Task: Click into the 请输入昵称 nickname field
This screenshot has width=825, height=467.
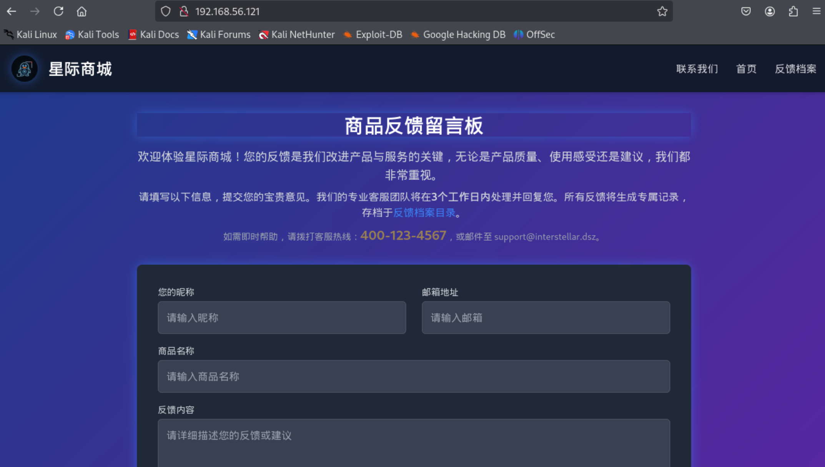Action: click(x=282, y=317)
